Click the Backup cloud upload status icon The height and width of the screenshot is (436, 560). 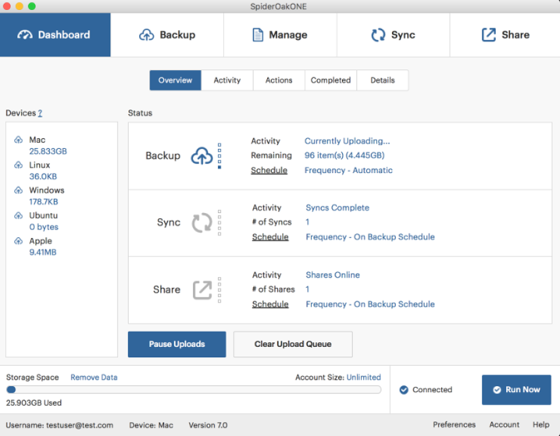(x=202, y=156)
